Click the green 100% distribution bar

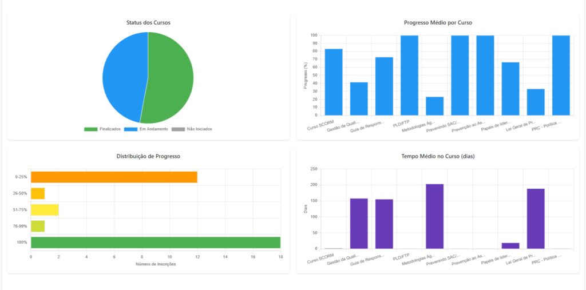coord(156,243)
